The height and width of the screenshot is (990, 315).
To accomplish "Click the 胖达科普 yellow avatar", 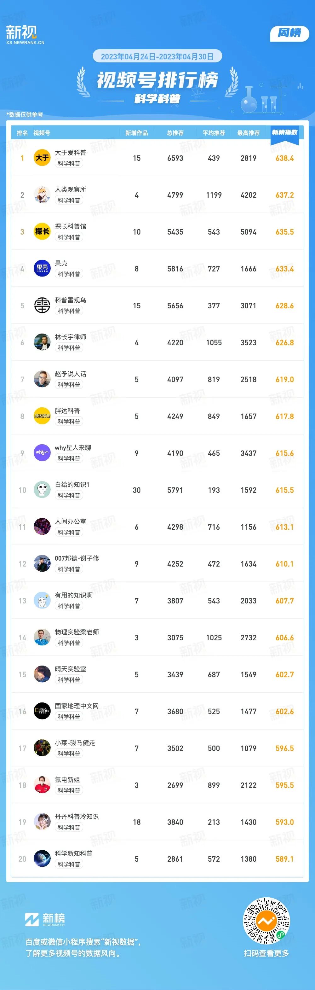I will click(x=42, y=416).
